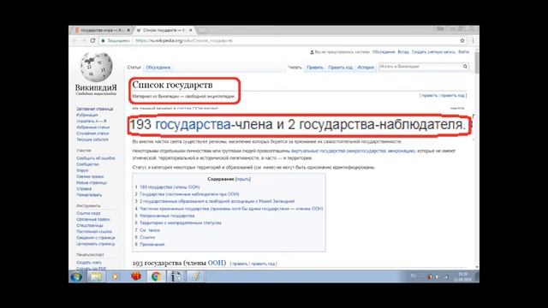Open 'Случайная статья' sidebar link
548x308 pixels.
coord(92,133)
